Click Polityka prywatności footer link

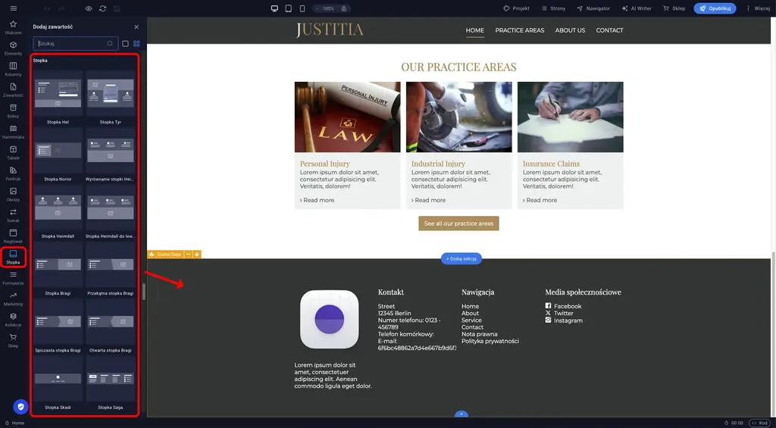490,341
